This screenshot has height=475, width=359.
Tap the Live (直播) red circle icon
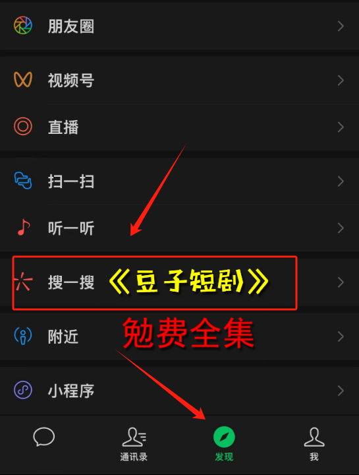point(23,126)
